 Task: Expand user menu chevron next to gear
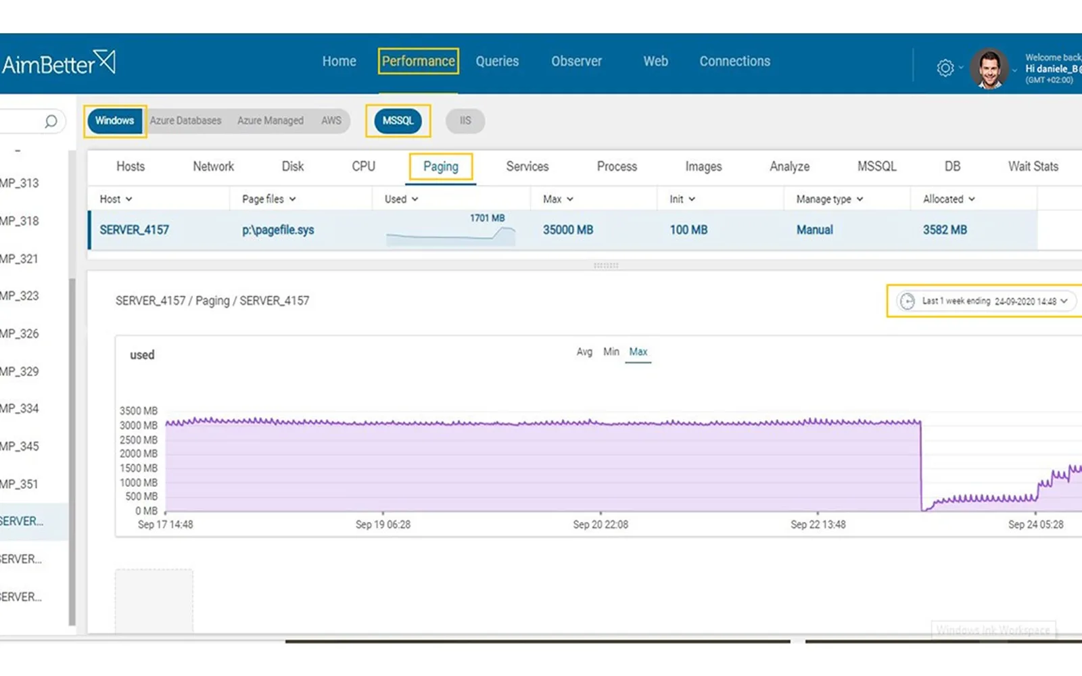pos(961,68)
